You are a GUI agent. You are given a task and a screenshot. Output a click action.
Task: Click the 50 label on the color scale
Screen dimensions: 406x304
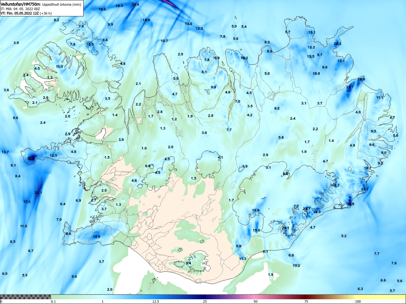pos(256,301)
